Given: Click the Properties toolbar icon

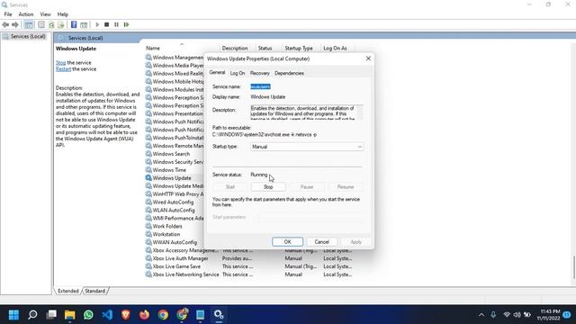Looking at the screenshot, I should point(41,24).
